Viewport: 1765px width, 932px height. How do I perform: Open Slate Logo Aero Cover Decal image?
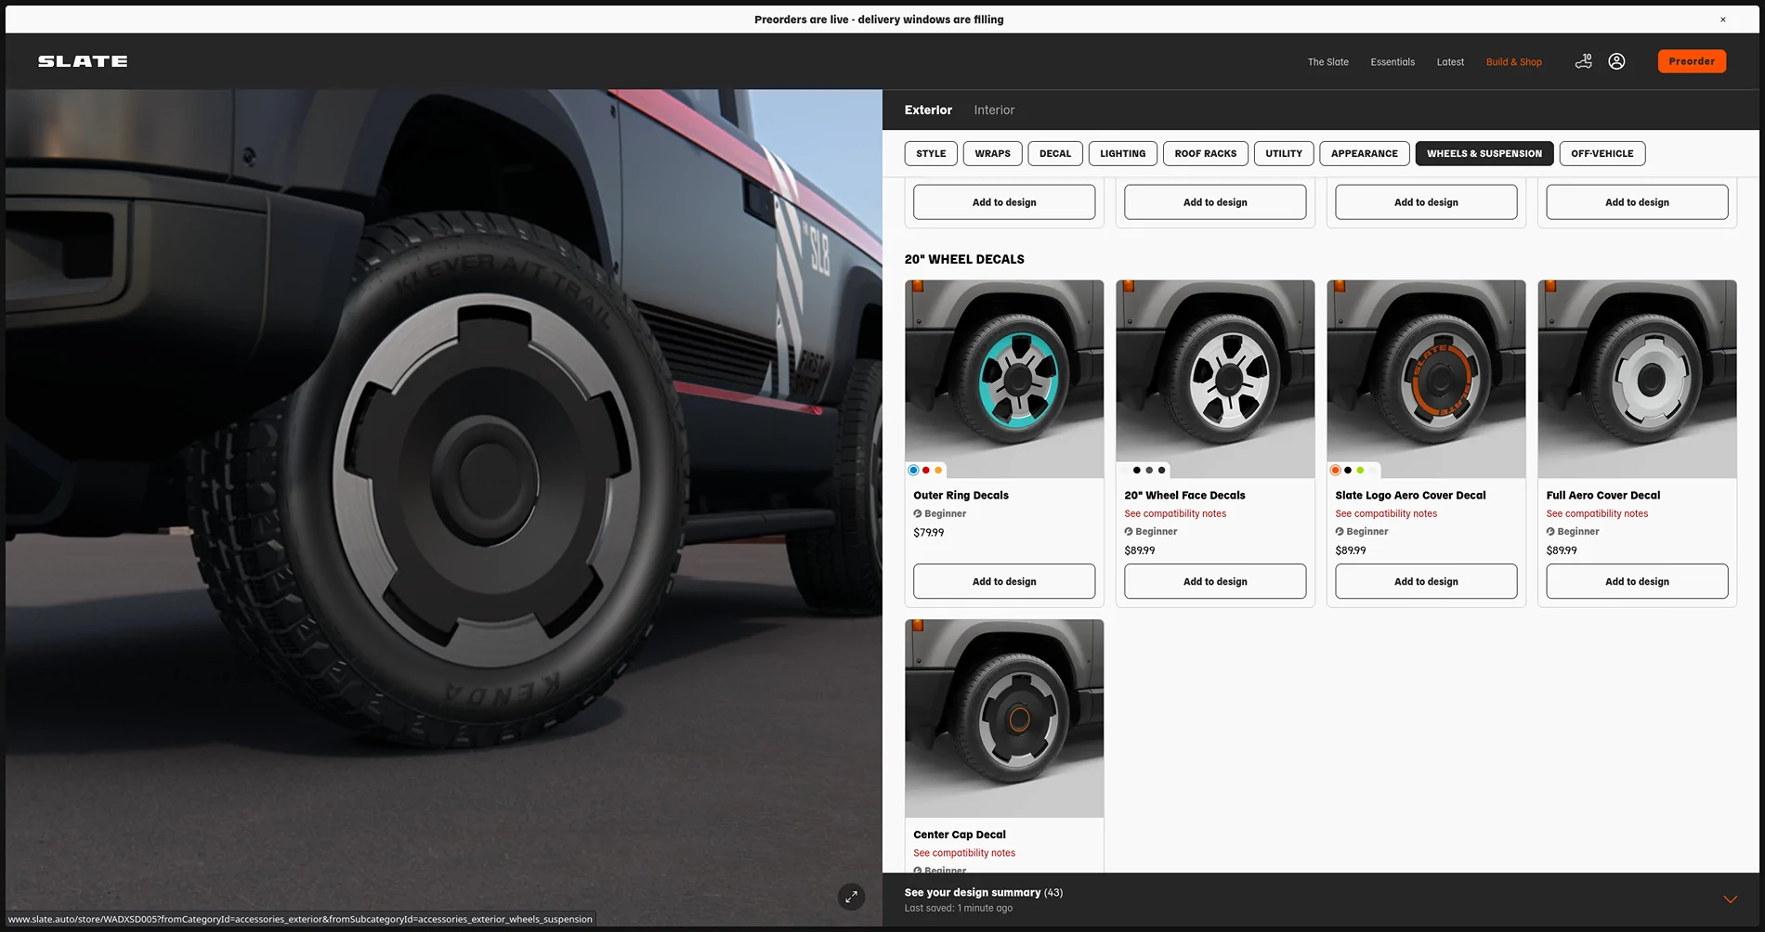pyautogui.click(x=1426, y=379)
